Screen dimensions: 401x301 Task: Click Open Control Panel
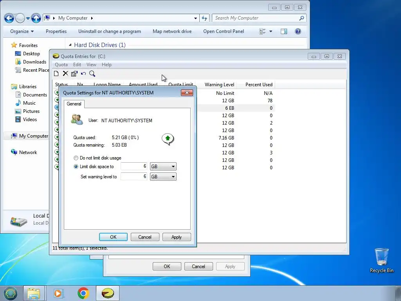pos(224,31)
